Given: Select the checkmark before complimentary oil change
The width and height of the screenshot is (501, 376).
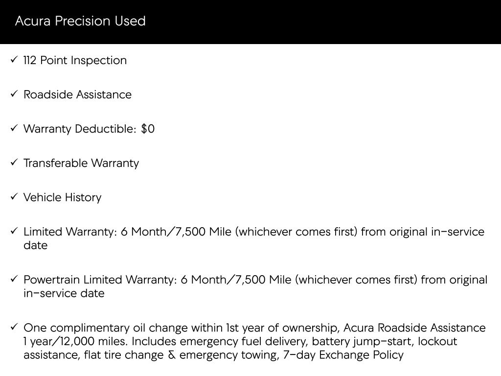Looking at the screenshot, I should pos(14,328).
